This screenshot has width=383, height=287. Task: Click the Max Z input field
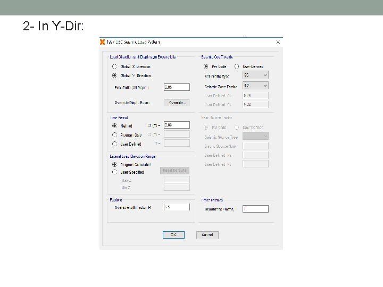(177, 180)
